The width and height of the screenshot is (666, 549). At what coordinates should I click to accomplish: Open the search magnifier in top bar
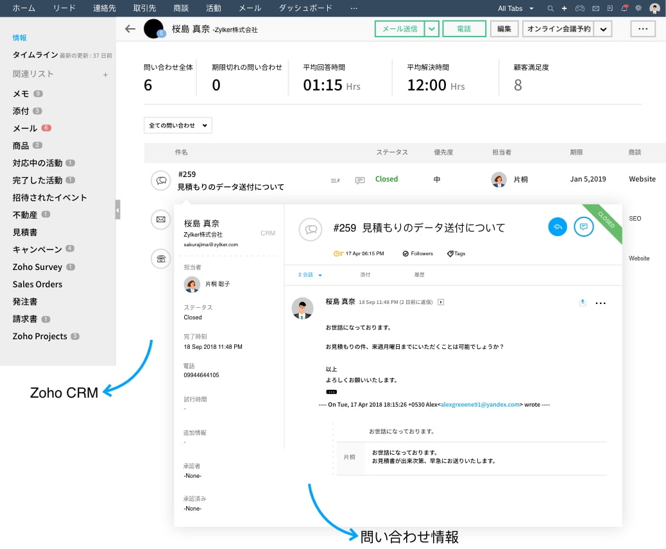pos(550,8)
